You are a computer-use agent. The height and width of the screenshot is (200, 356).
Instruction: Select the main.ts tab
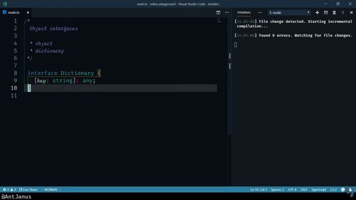16,13
